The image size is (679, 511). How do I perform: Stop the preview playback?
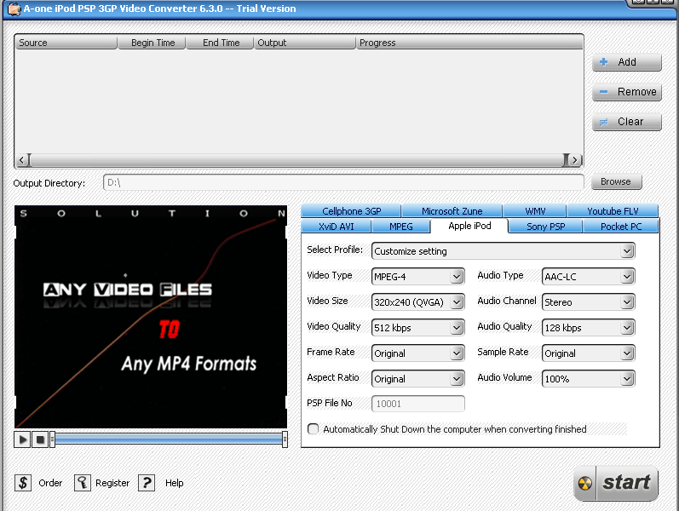point(40,439)
